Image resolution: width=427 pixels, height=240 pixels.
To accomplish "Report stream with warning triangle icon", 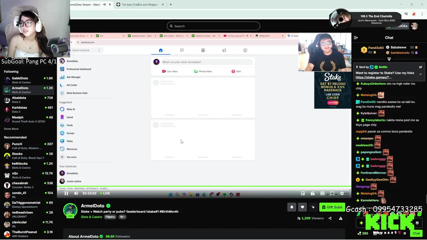I will (341, 218).
